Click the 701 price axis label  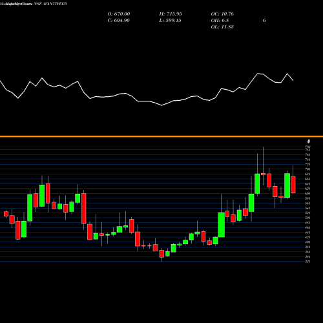307,169
